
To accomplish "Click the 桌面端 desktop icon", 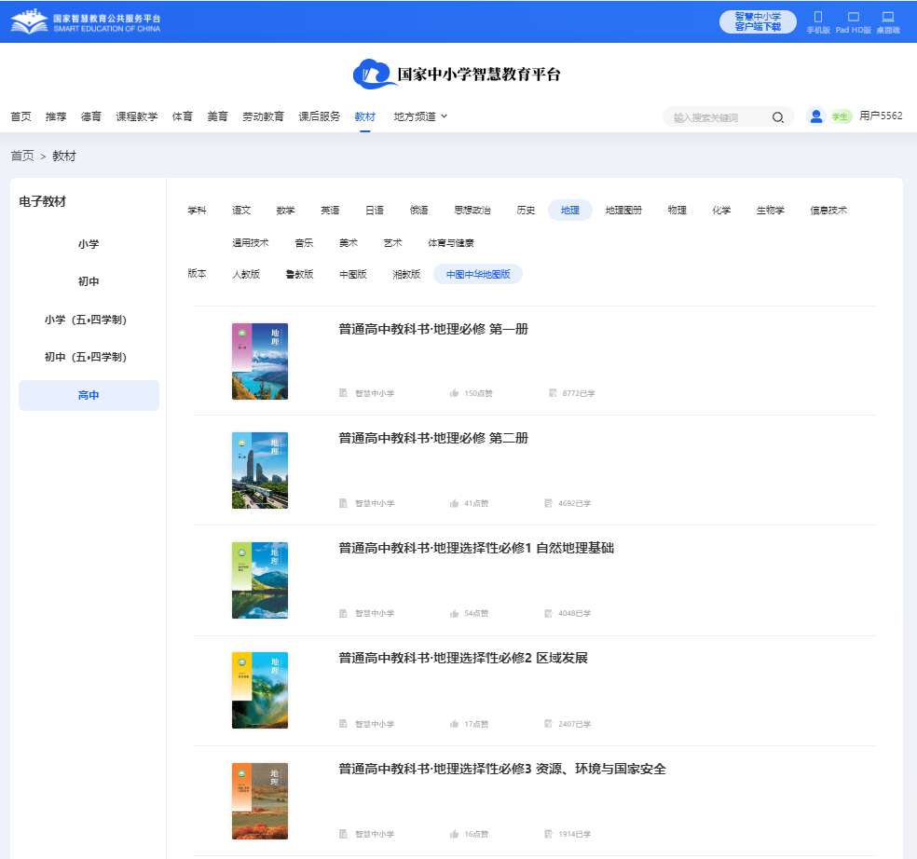I will 887,18.
